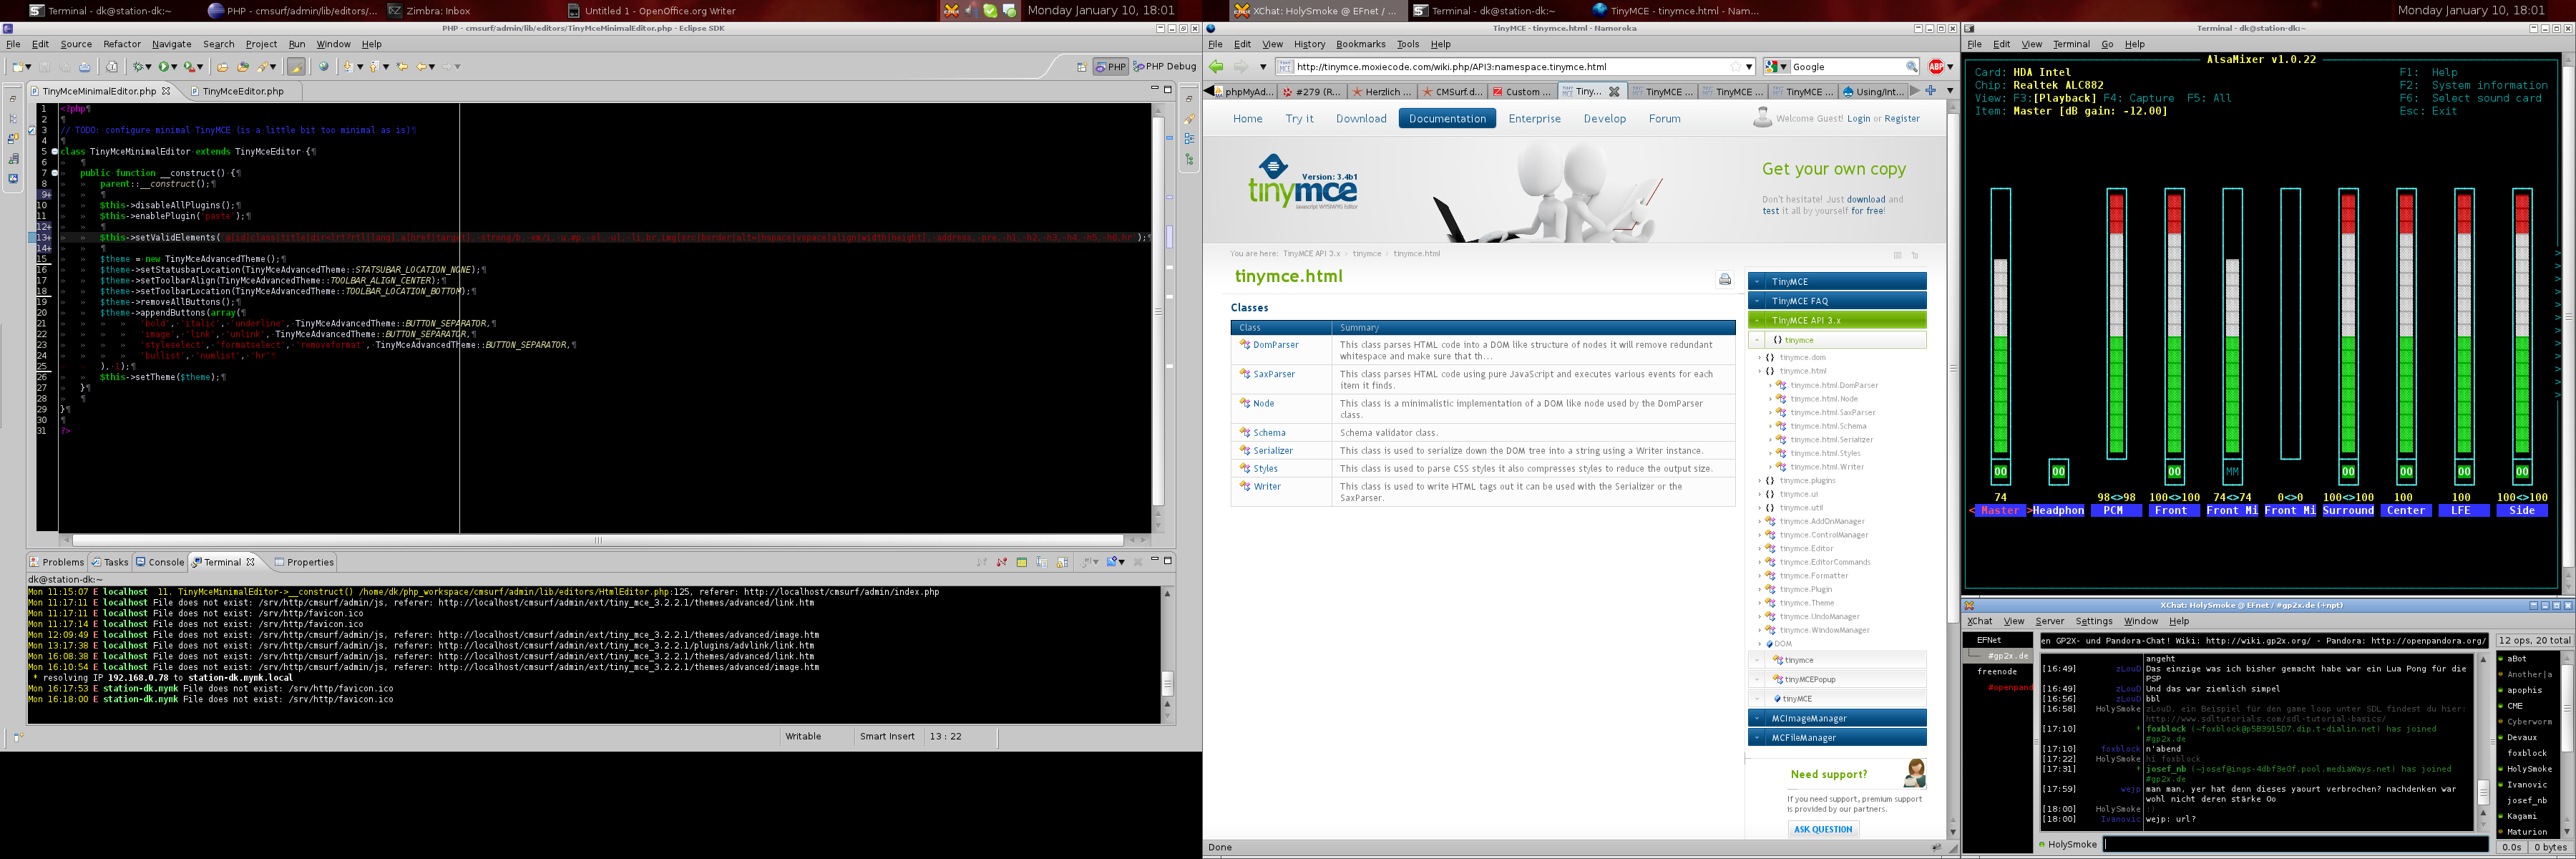Click the Disconnect icon in Terminal view toolbar
Screen dimensions: 2576x859
click(x=1001, y=562)
